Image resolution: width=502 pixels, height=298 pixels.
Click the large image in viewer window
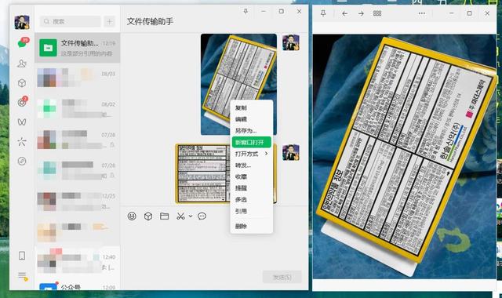coord(405,157)
